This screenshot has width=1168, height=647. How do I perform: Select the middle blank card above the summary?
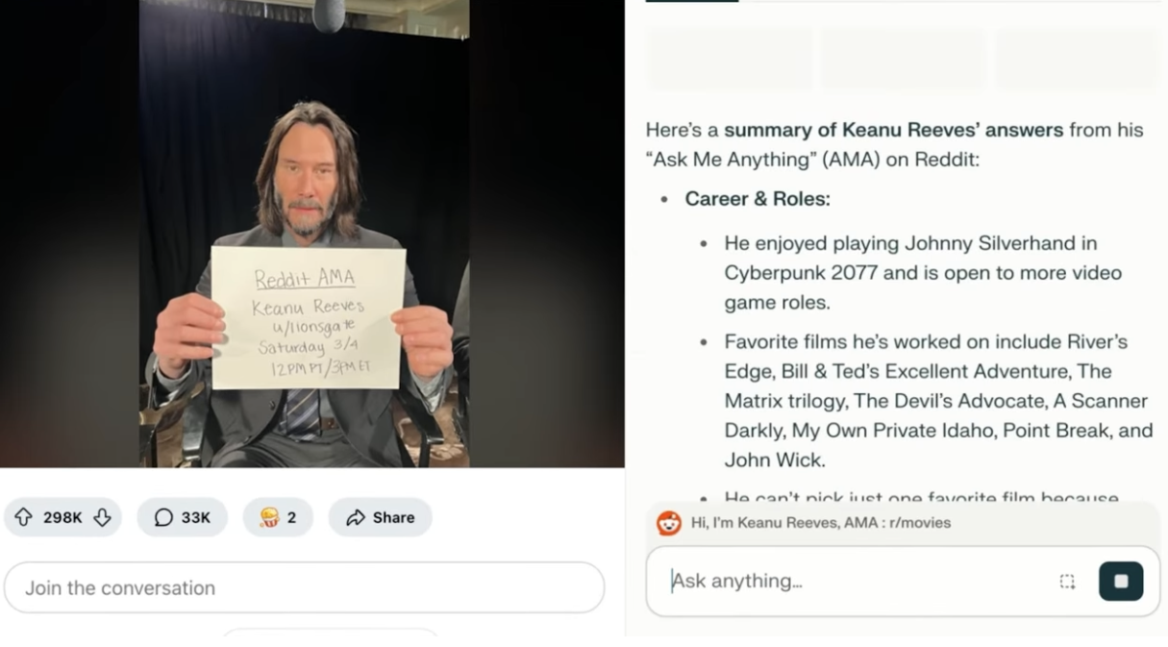(x=903, y=60)
